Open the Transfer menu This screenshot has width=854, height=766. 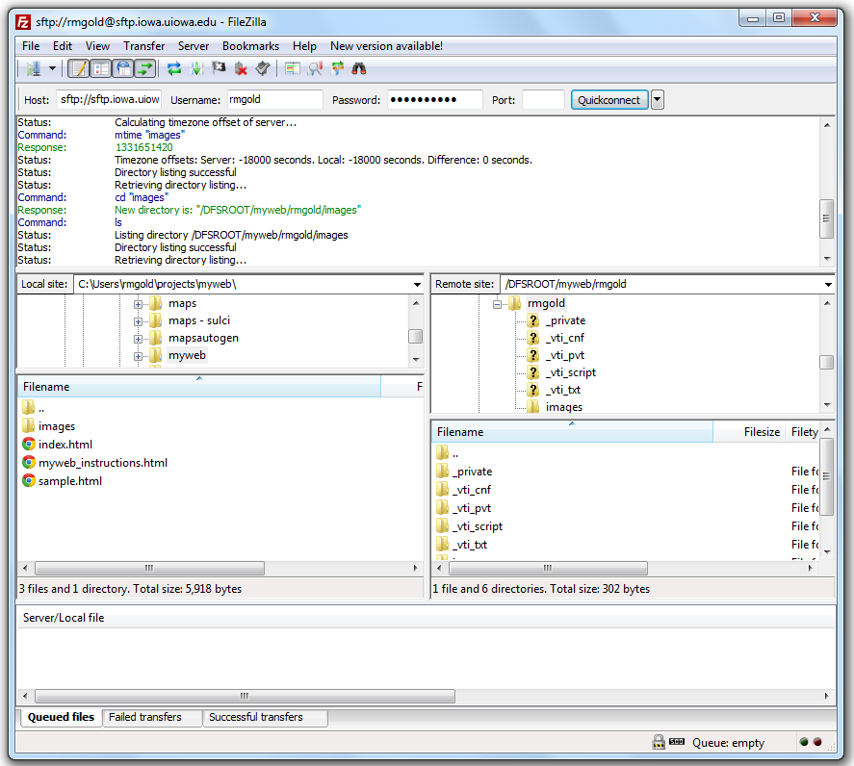pos(143,46)
